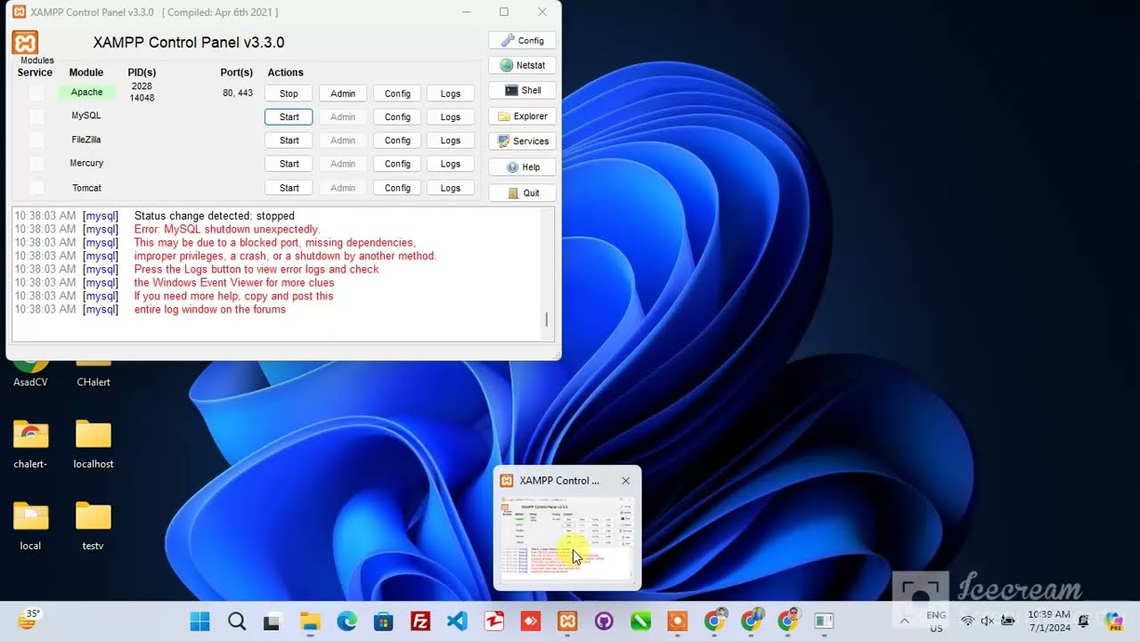Screen dimensions: 1140x641
Task: Open the XAMPP Config button with wrench icon
Action: pos(522,40)
